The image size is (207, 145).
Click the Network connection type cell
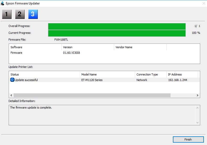(x=142, y=80)
